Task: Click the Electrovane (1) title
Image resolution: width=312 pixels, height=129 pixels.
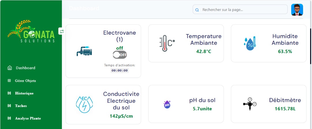Action: (x=120, y=36)
